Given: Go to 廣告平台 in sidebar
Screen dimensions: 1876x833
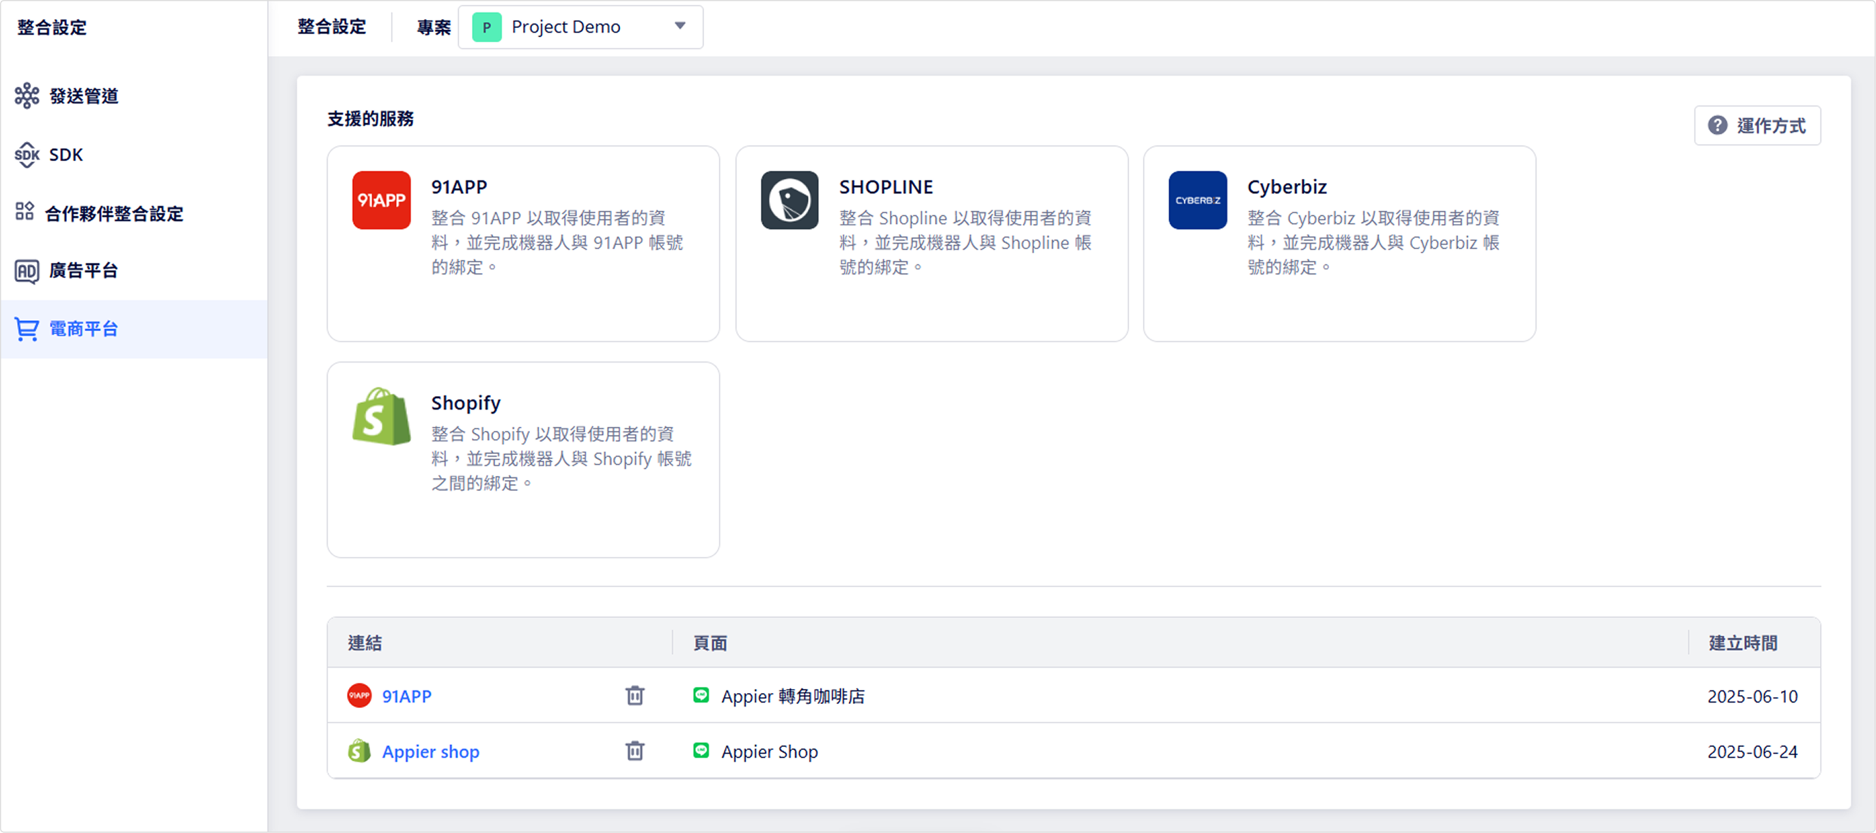Looking at the screenshot, I should click(x=83, y=270).
